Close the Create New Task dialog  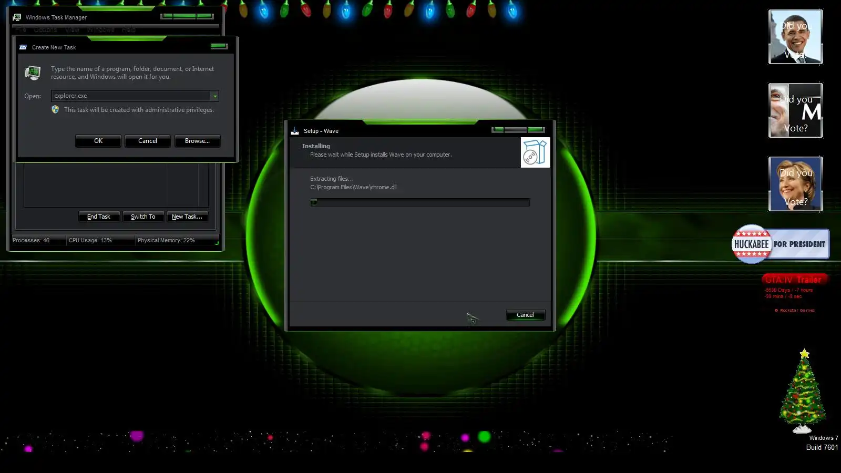tap(219, 46)
